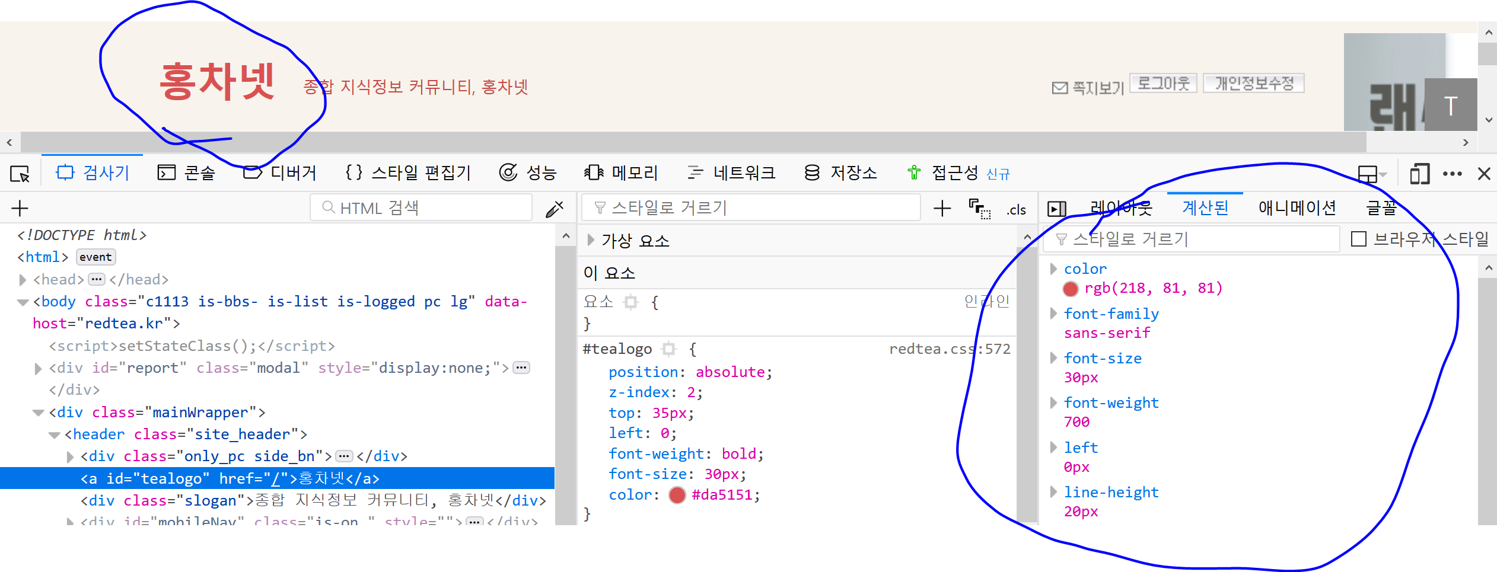Expand the computed font-size property

point(1053,358)
